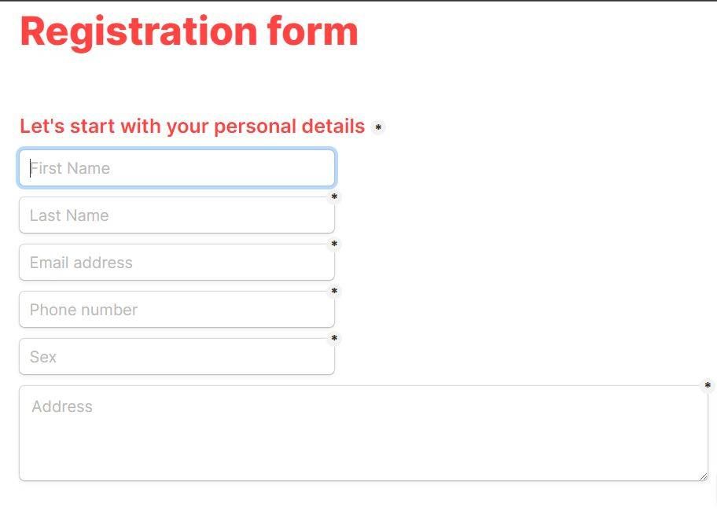
Task: Select the Last Name input field
Action: click(x=177, y=215)
